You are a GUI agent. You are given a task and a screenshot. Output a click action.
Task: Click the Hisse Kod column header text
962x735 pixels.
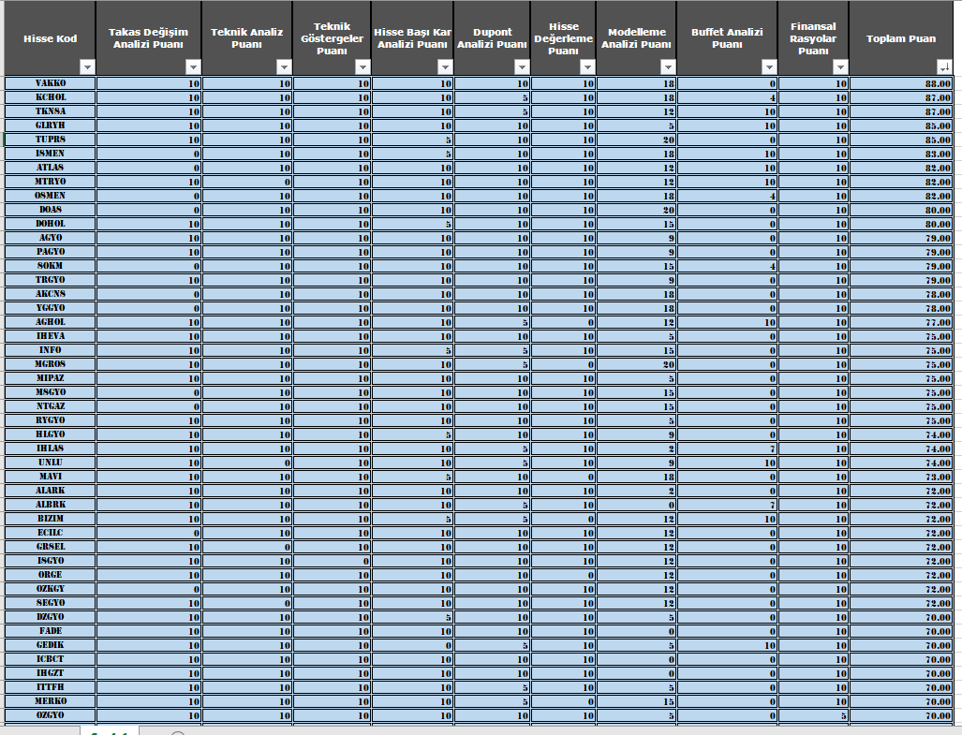pyautogui.click(x=51, y=38)
